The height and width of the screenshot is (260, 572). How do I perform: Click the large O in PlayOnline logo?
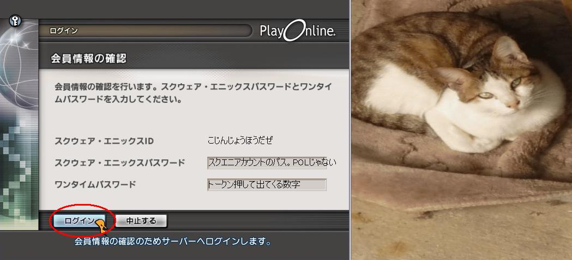coord(294,30)
